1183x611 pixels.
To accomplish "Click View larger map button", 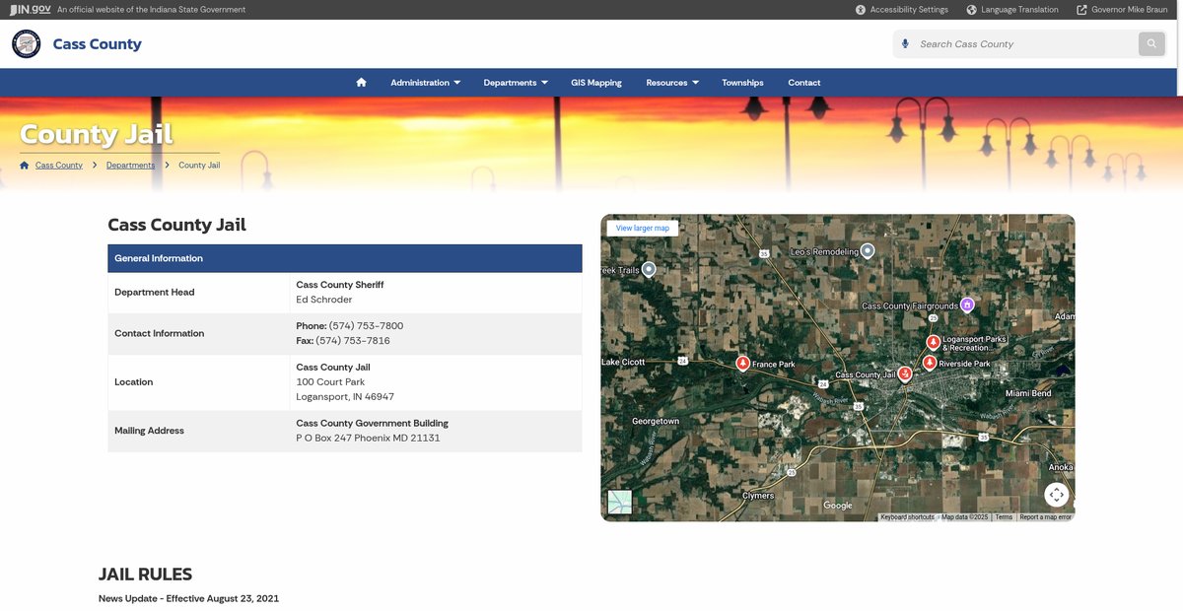I will click(643, 228).
